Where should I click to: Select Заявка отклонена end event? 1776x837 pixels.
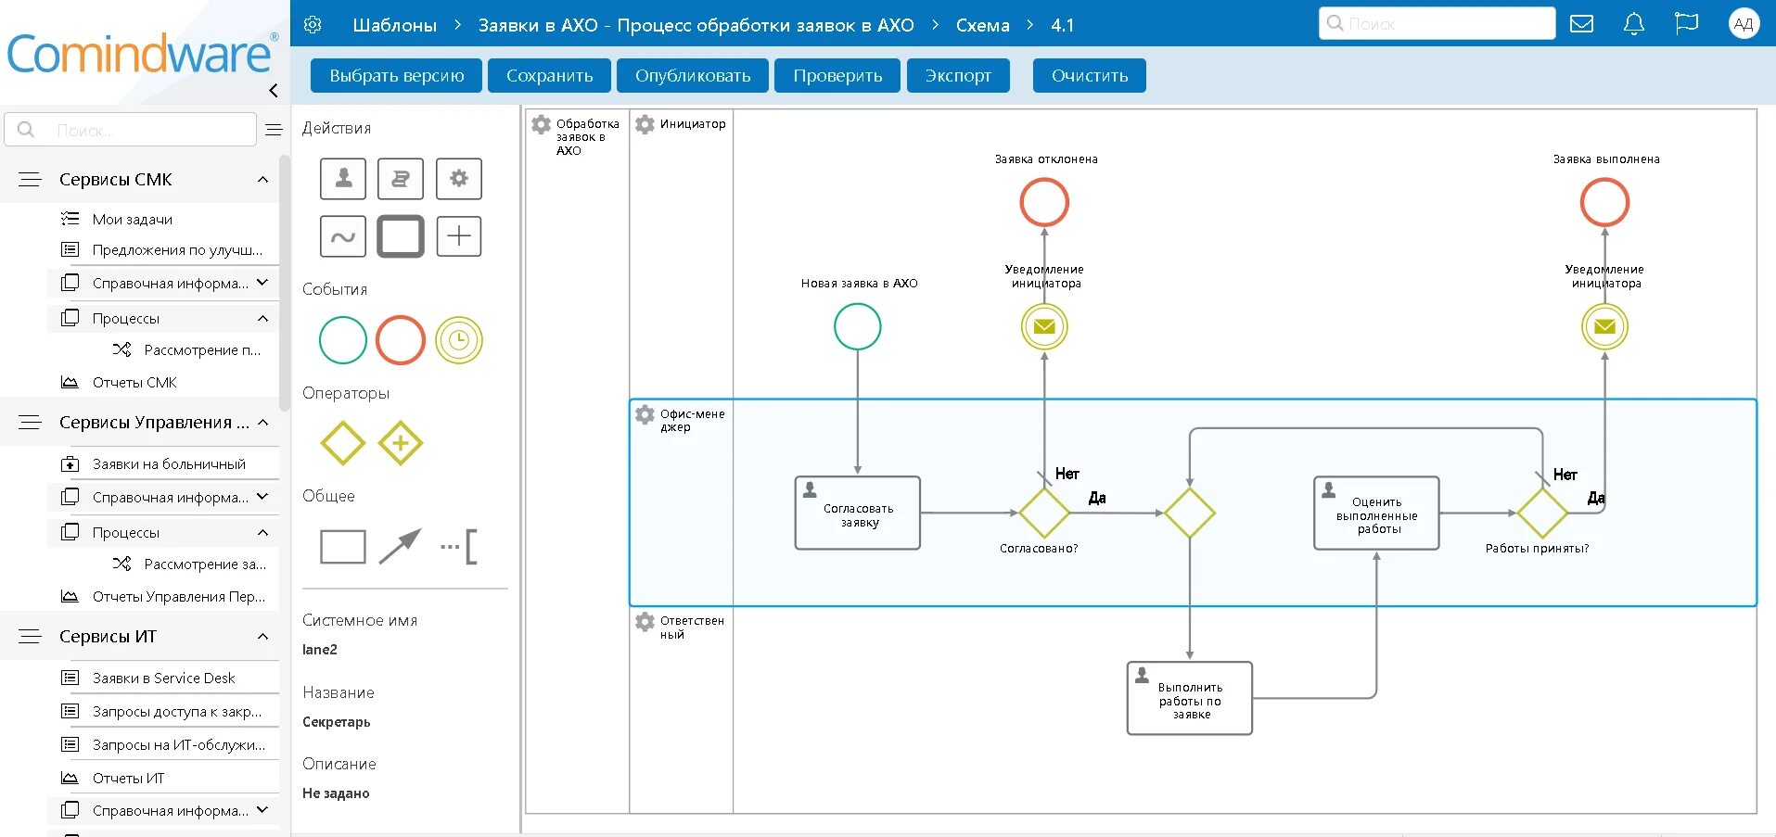tap(1044, 202)
